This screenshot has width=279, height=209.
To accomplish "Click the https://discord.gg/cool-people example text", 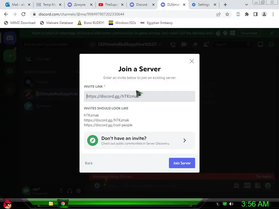I will (x=108, y=125).
